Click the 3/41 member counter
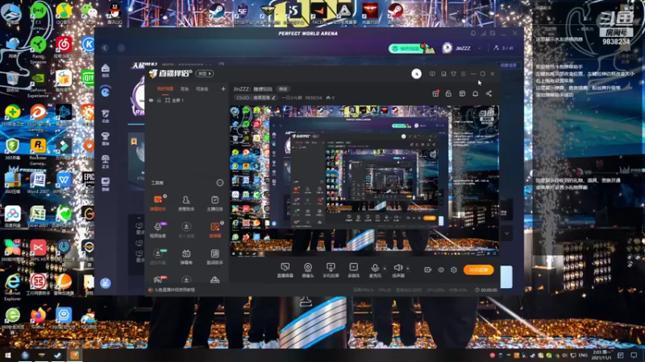This screenshot has width=645, height=362. tap(503, 48)
